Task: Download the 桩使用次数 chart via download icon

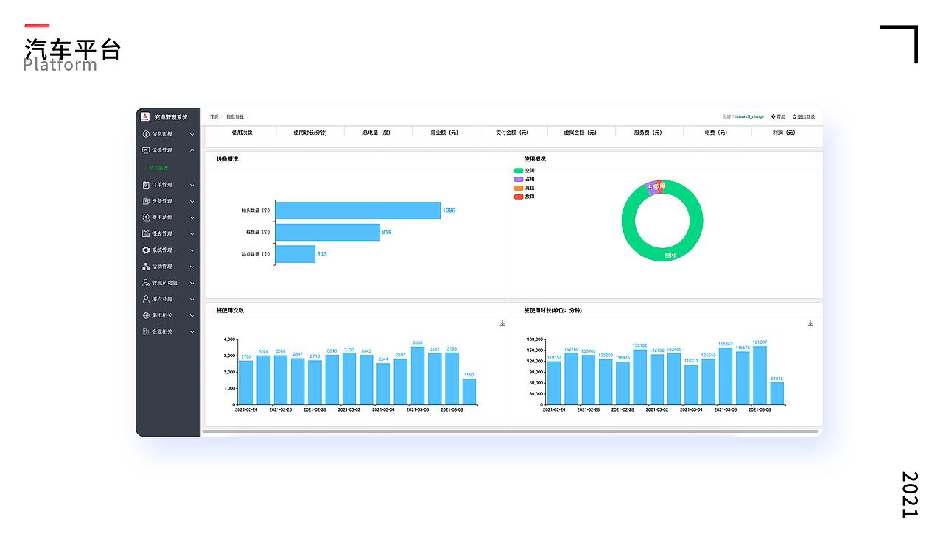Action: click(x=502, y=323)
